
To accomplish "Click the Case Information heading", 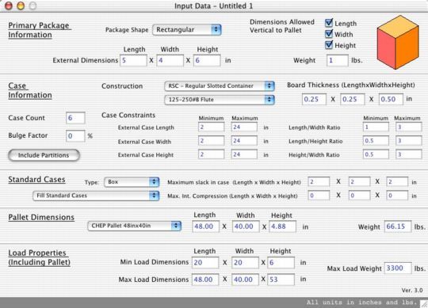I will pos(30,90).
